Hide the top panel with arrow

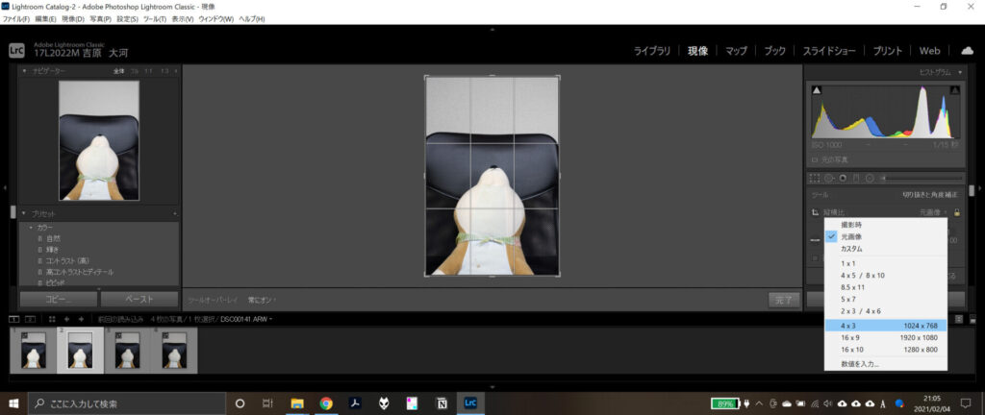coord(492,30)
